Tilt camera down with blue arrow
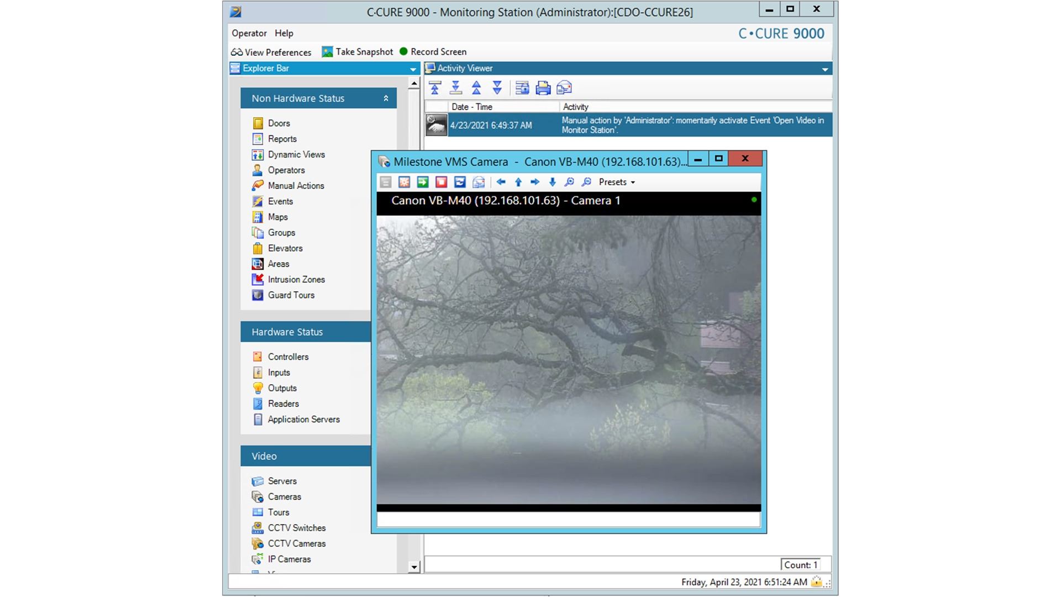 click(x=552, y=182)
